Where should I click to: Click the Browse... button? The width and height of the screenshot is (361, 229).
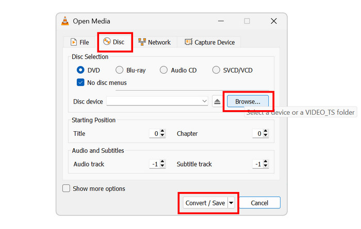[x=248, y=101]
